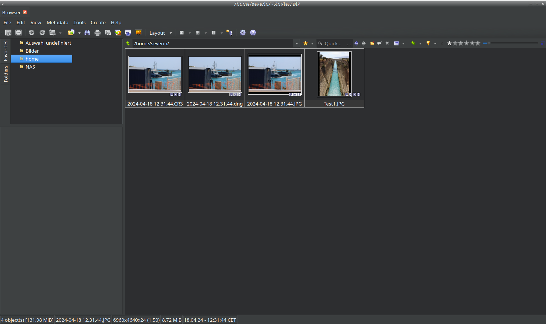The height and width of the screenshot is (324, 546).
Task: Open the Metadata menu
Action: (x=57, y=22)
